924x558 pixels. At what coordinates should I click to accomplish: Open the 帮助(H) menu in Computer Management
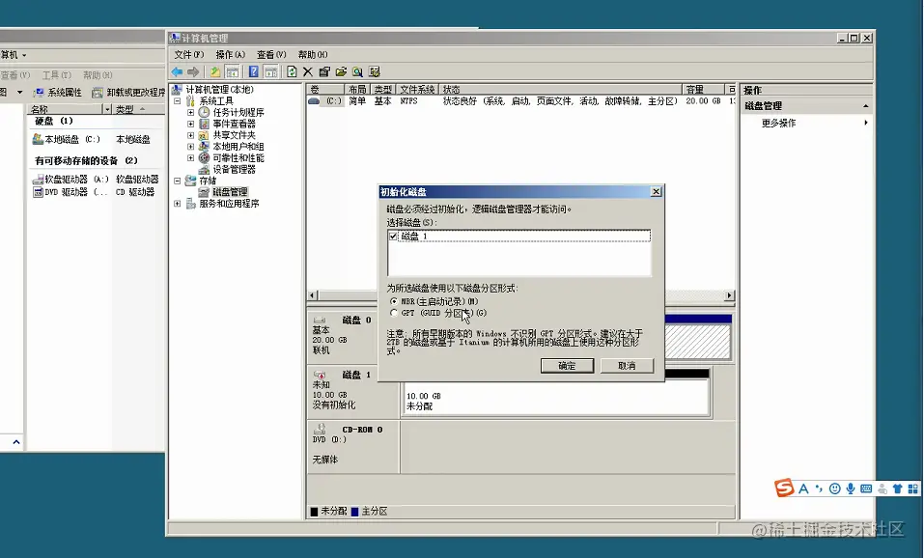(x=312, y=54)
